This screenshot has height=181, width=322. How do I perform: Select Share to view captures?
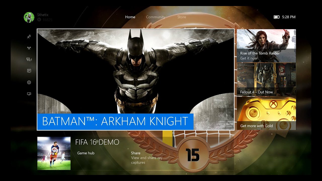click(147, 158)
